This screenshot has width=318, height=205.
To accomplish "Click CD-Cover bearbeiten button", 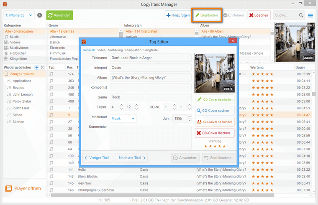I will click(215, 99).
